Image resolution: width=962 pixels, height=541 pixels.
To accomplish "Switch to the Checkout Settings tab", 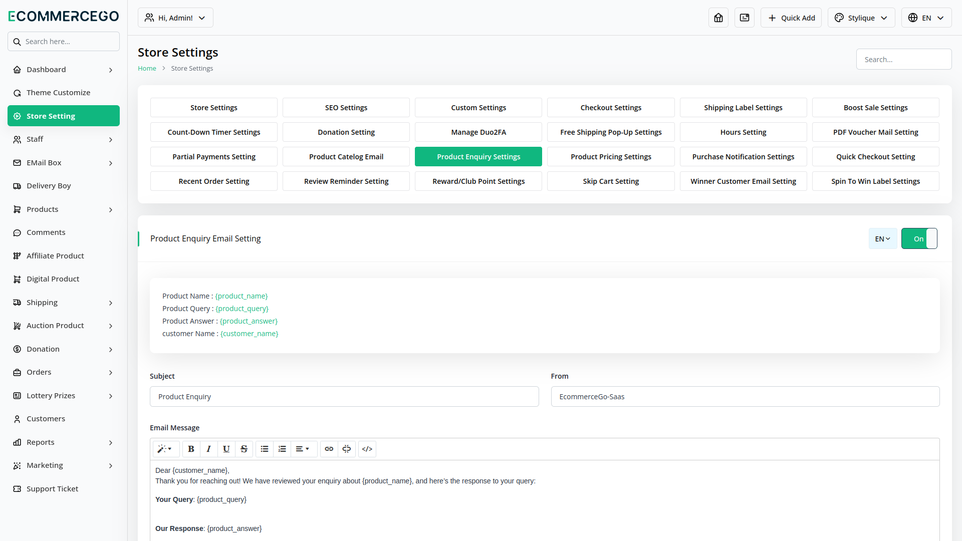I will click(x=611, y=108).
